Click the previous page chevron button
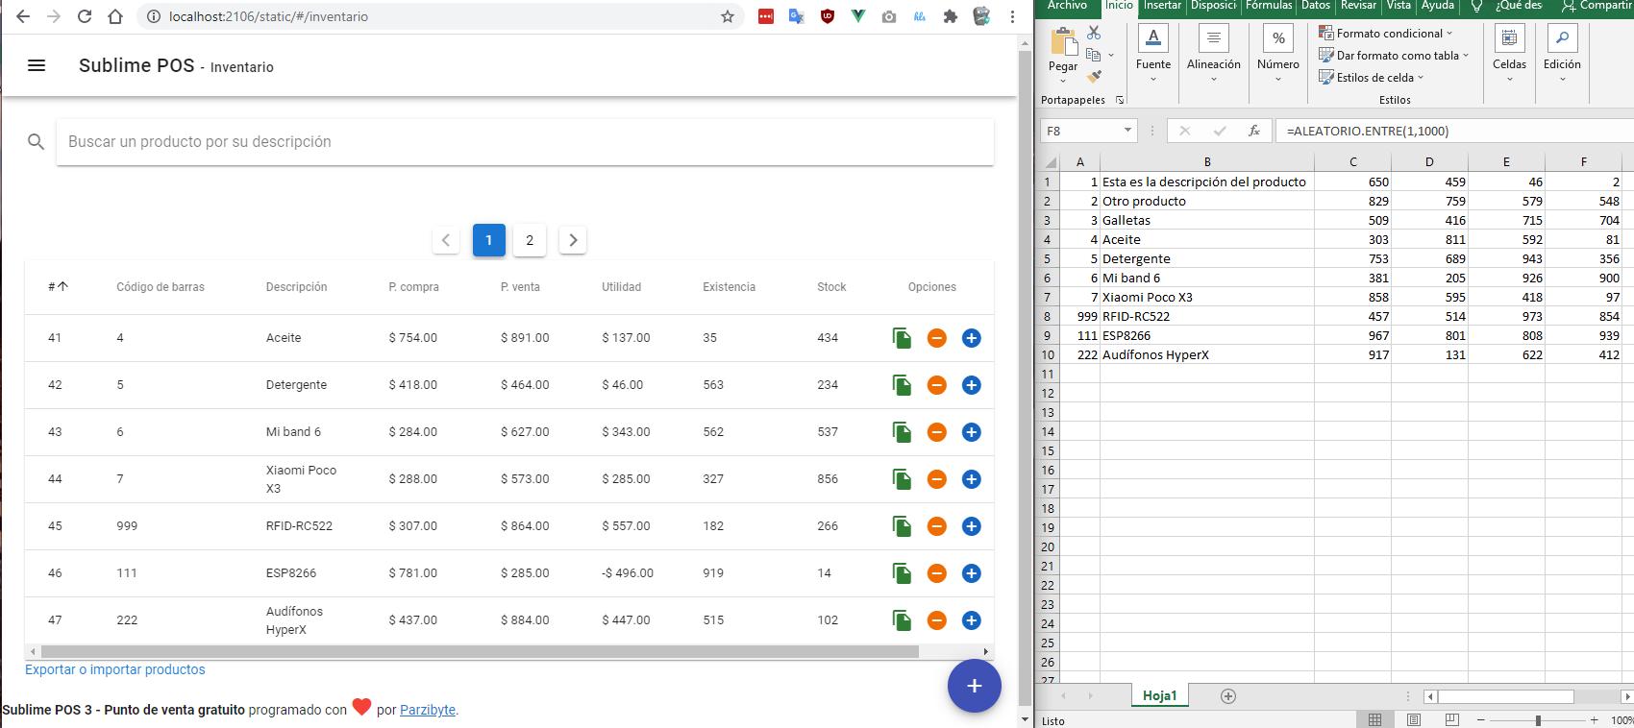1634x728 pixels. point(446,240)
